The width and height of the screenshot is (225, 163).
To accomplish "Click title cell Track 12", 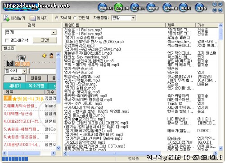I will (x=175, y=103).
